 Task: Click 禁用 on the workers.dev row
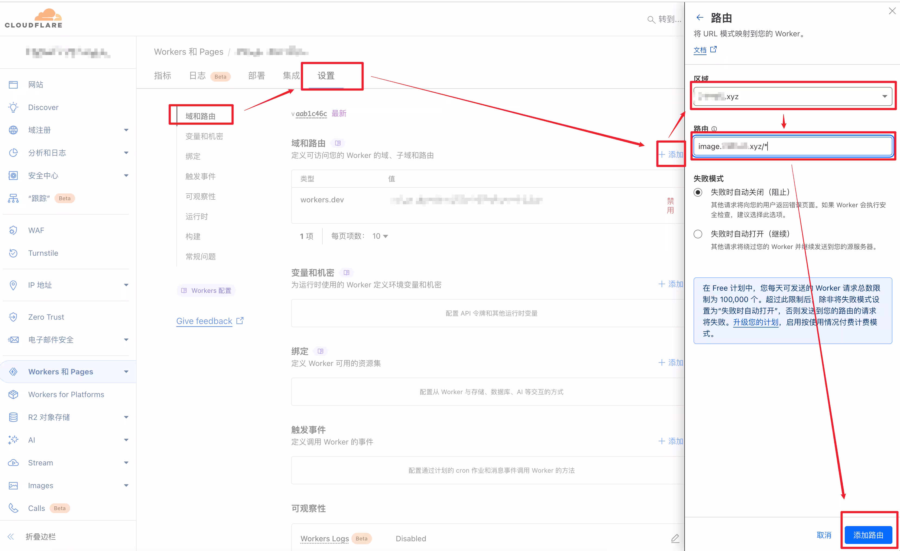670,206
